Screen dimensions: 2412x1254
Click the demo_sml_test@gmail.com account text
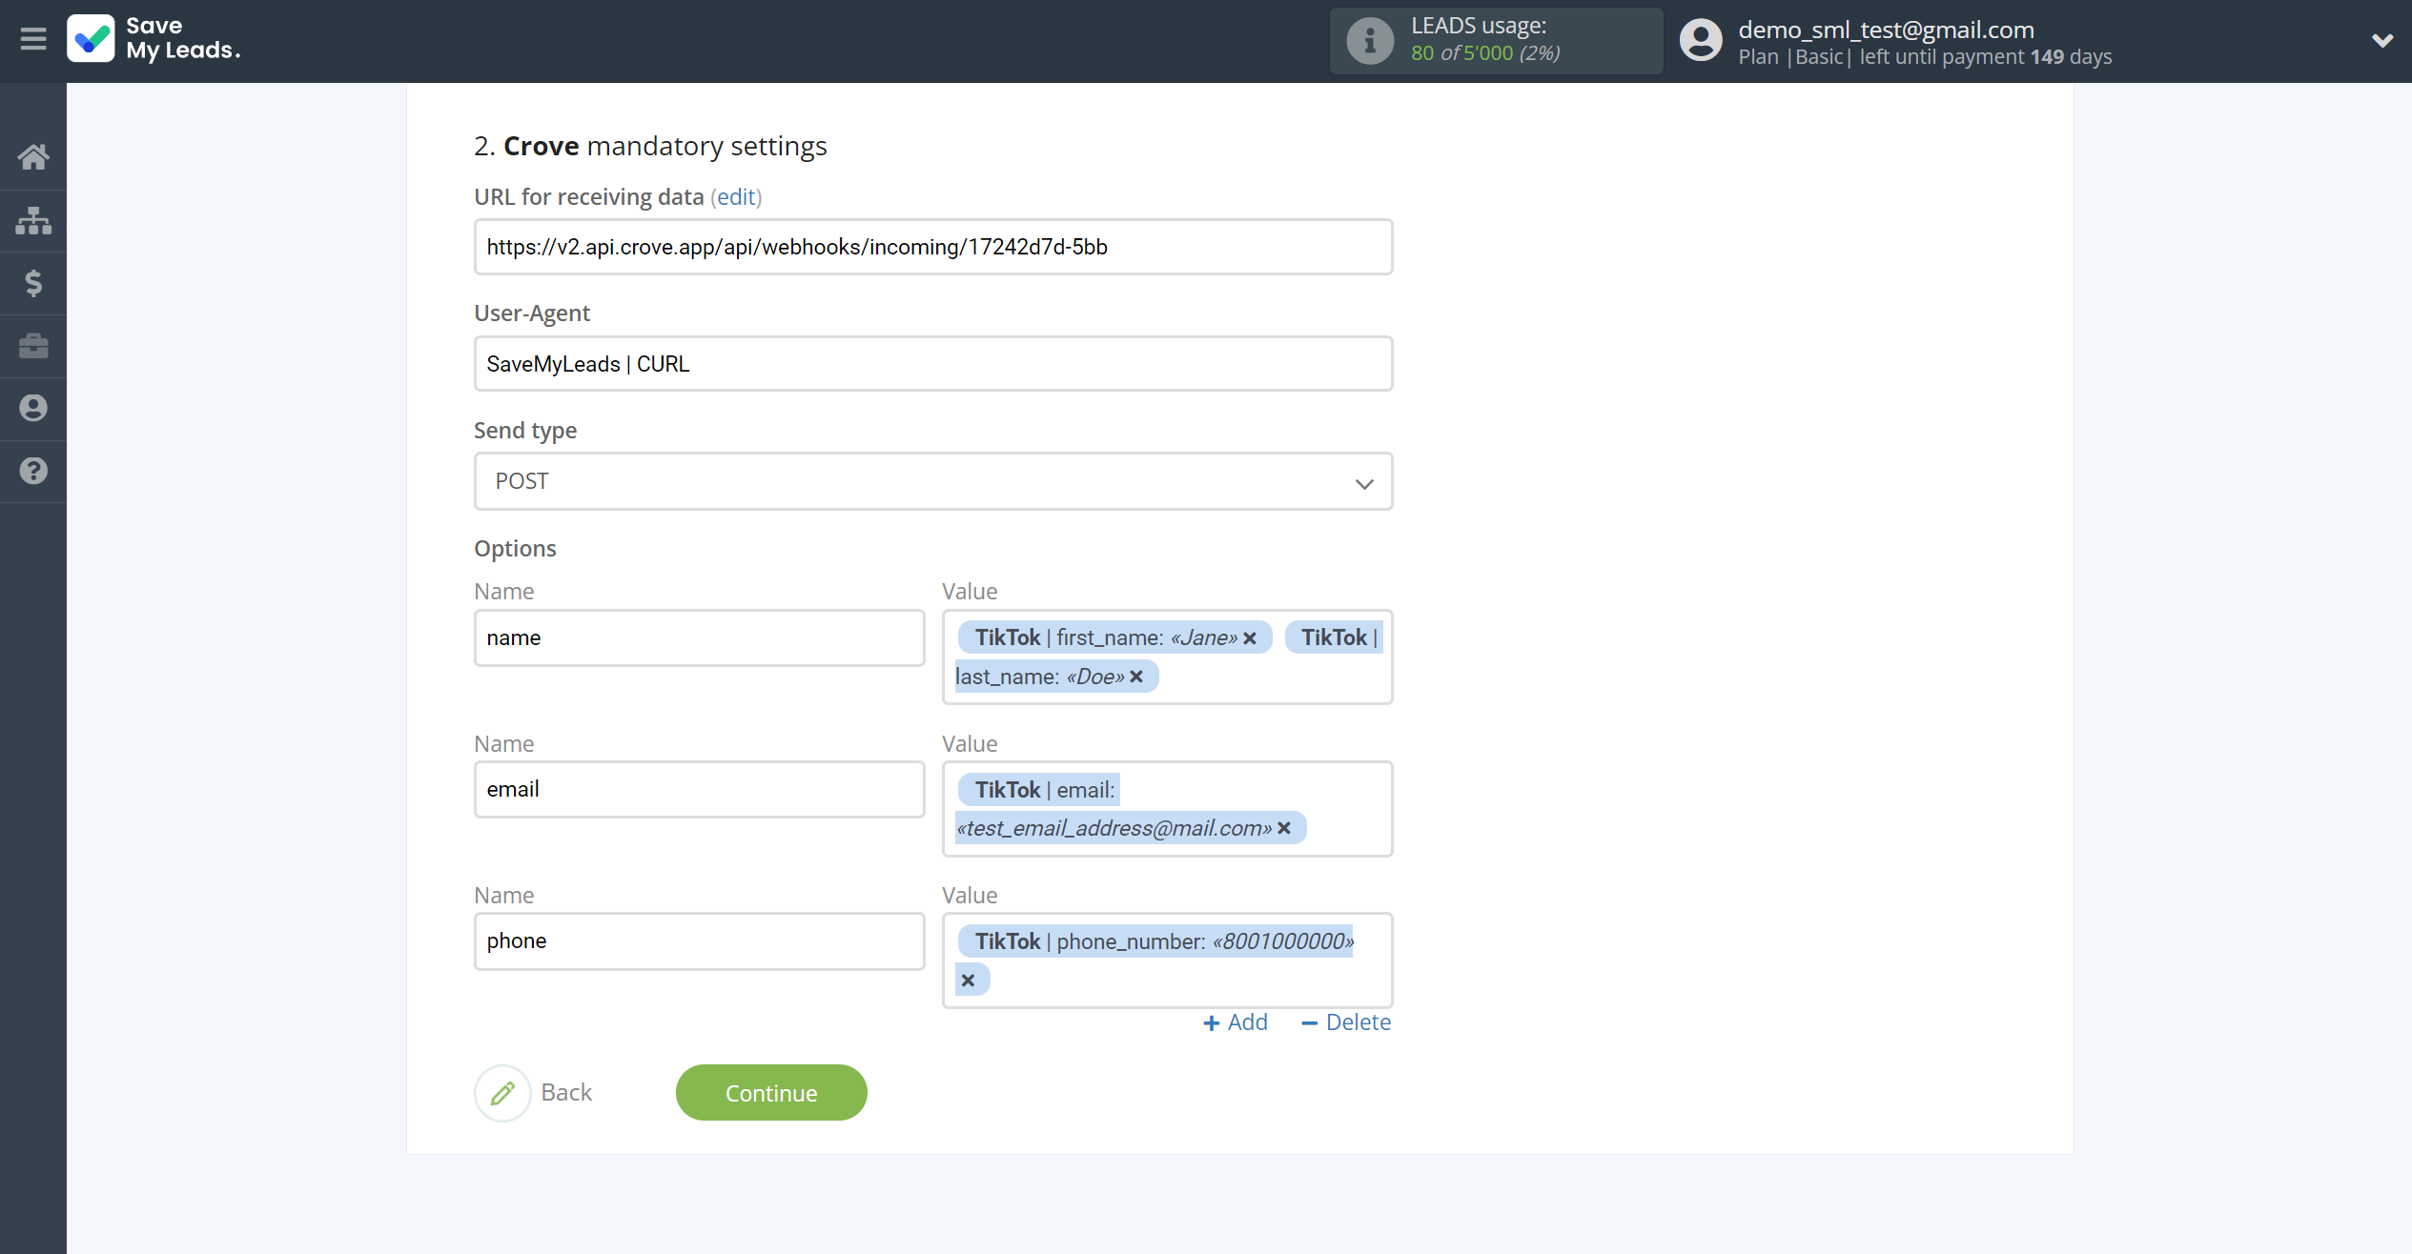(1886, 30)
